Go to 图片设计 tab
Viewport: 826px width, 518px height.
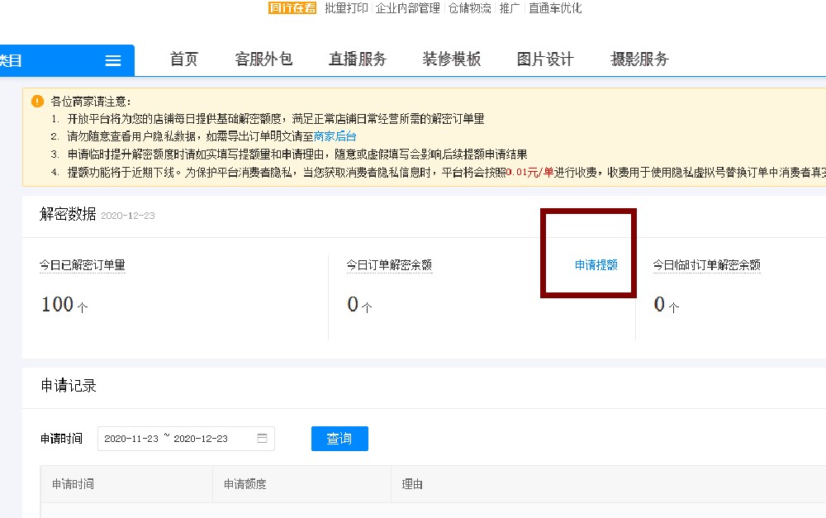click(545, 59)
